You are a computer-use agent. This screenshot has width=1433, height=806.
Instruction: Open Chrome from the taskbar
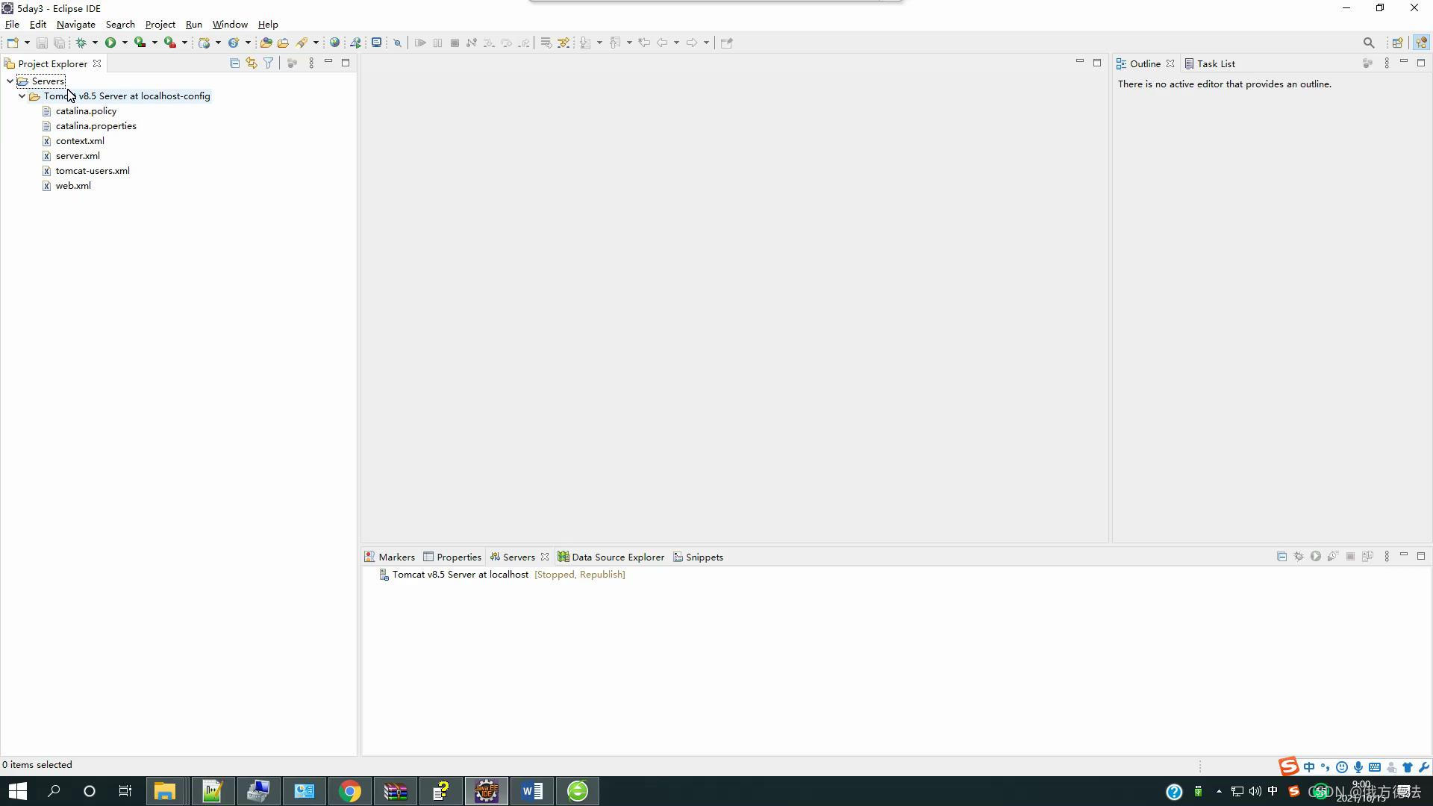(349, 791)
